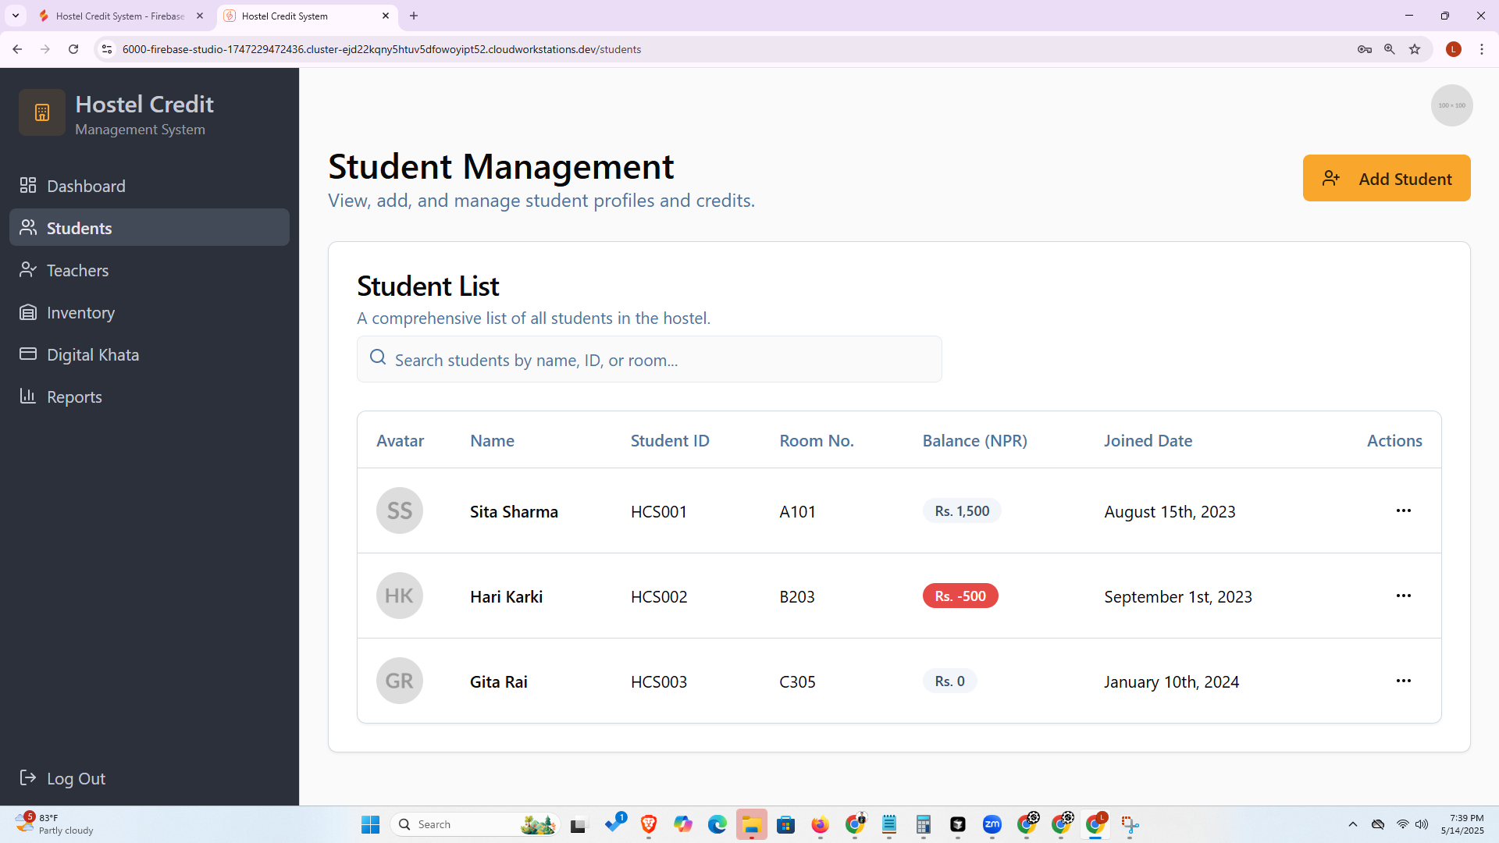Click the person-plus icon on Add Student

point(1331,178)
